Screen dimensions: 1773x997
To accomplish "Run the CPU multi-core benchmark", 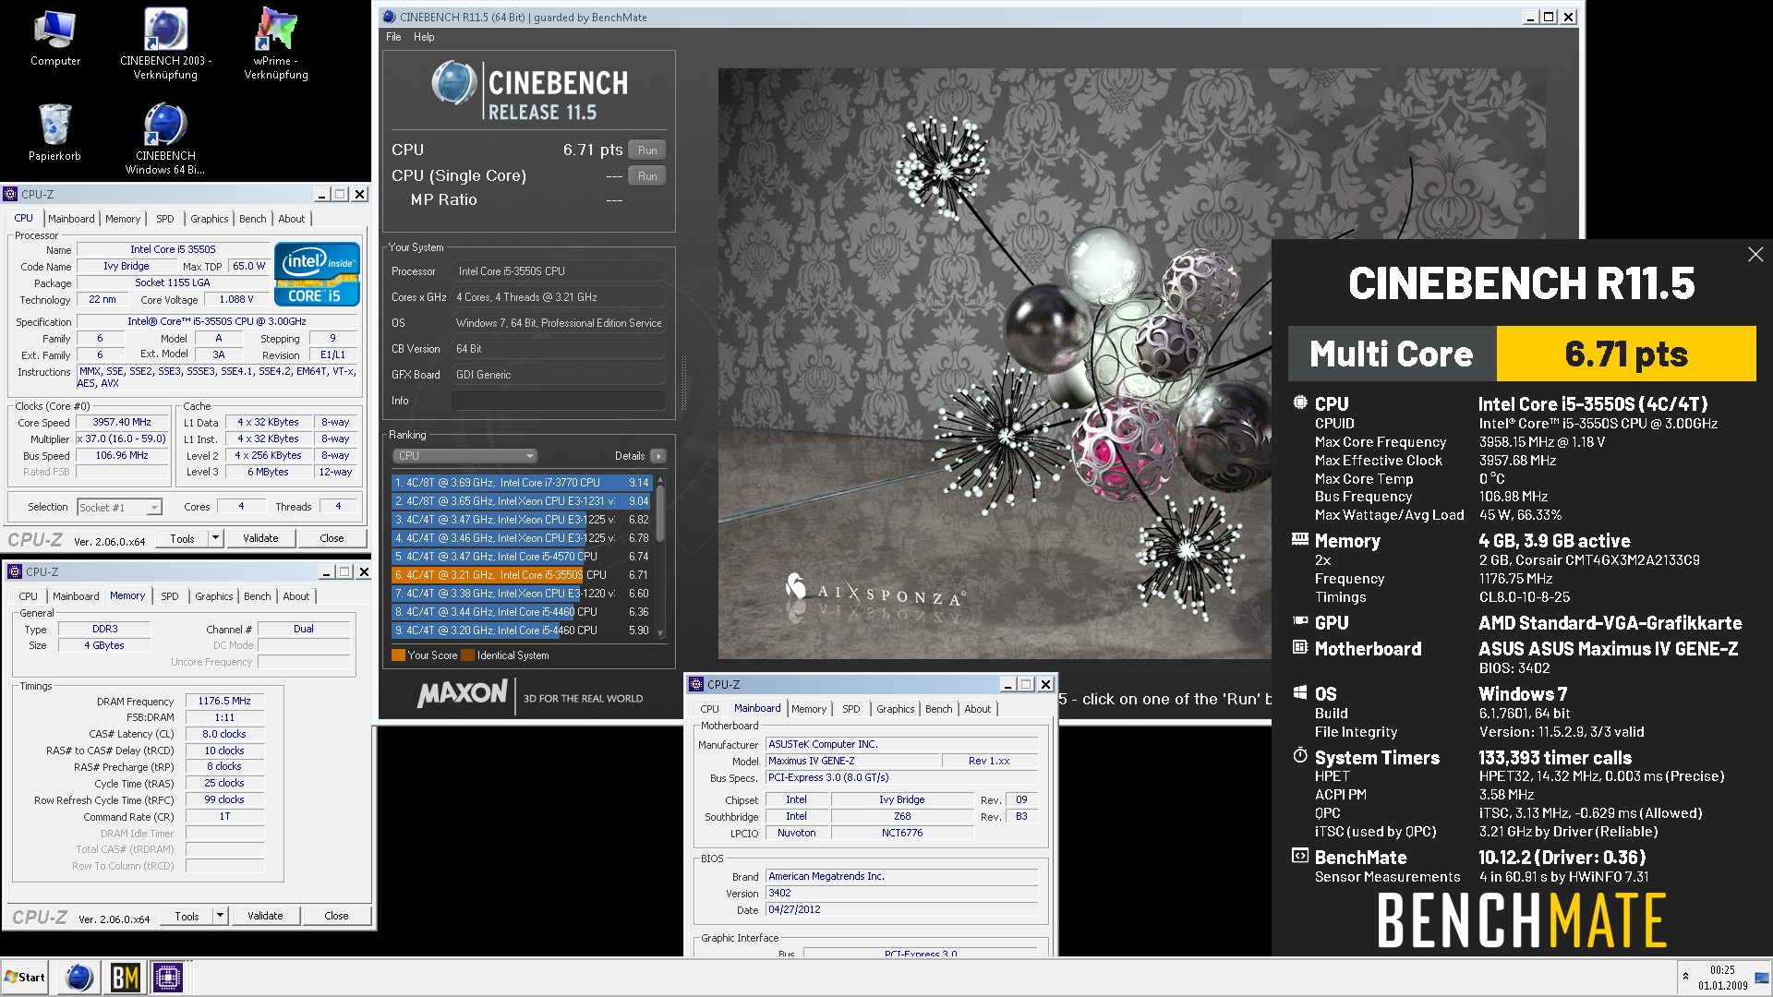I will tap(647, 150).
